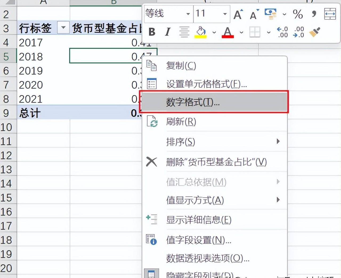Click the borders grid icon
The image size is (341, 278).
255,32
